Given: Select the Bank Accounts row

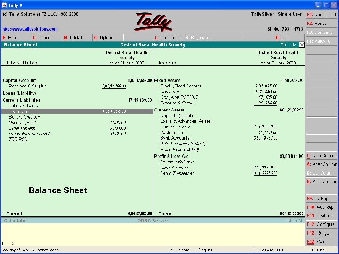Looking at the screenshot, I should click(x=229, y=138).
